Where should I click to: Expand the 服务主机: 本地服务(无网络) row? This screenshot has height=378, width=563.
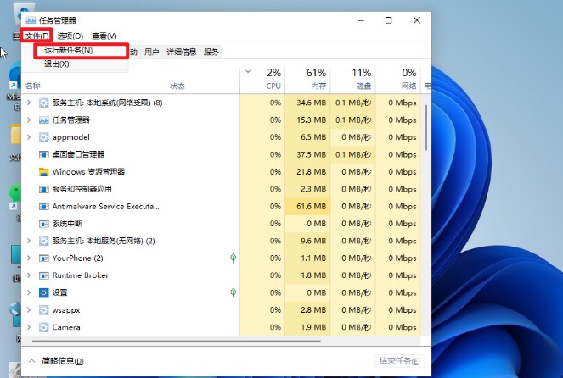tap(29, 241)
